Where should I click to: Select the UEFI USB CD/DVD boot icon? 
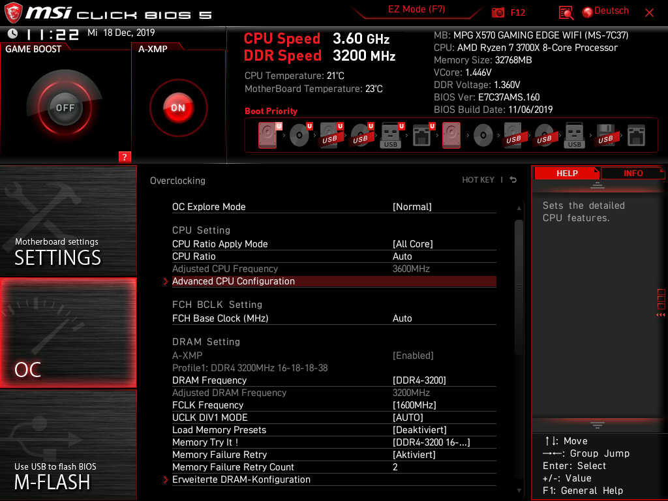coord(361,135)
